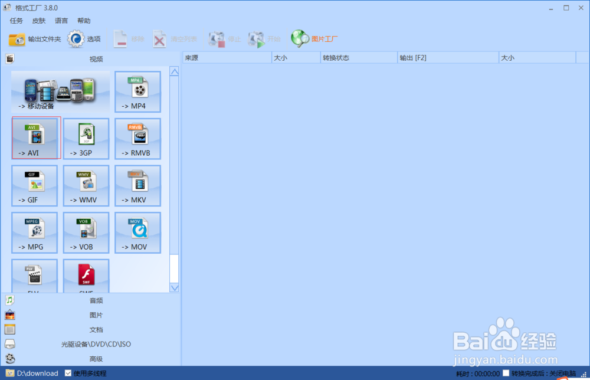Click the gear icon beside 高级
Screen dimensions: 590x380
click(10, 359)
